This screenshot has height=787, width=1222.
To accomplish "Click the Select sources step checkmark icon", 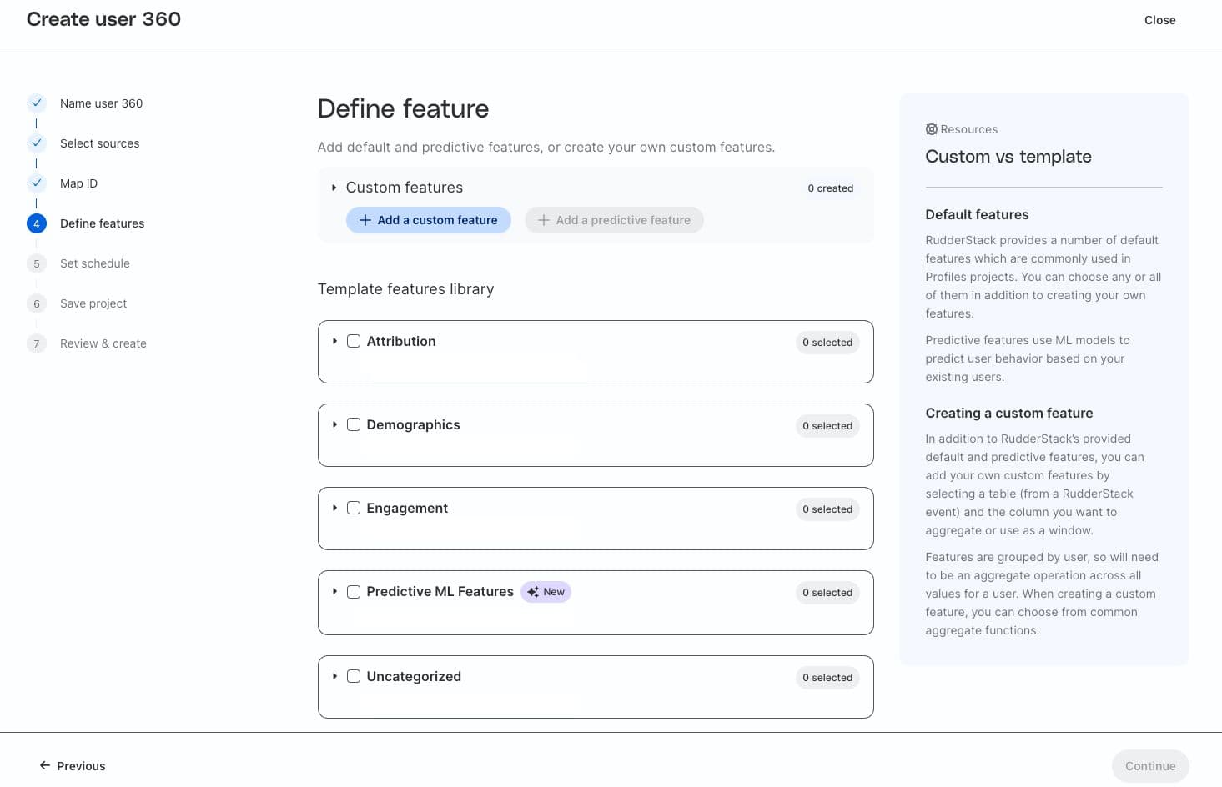I will pyautogui.click(x=37, y=143).
